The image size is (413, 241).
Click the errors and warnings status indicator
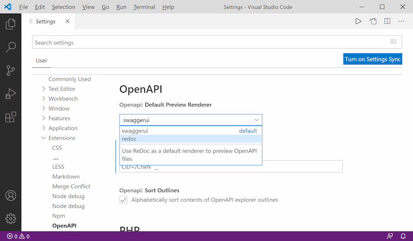click(18, 236)
